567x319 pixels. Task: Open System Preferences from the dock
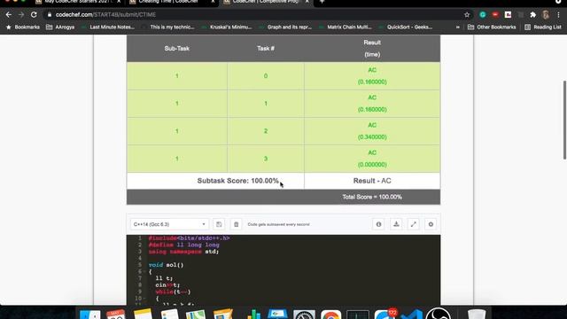[304, 314]
